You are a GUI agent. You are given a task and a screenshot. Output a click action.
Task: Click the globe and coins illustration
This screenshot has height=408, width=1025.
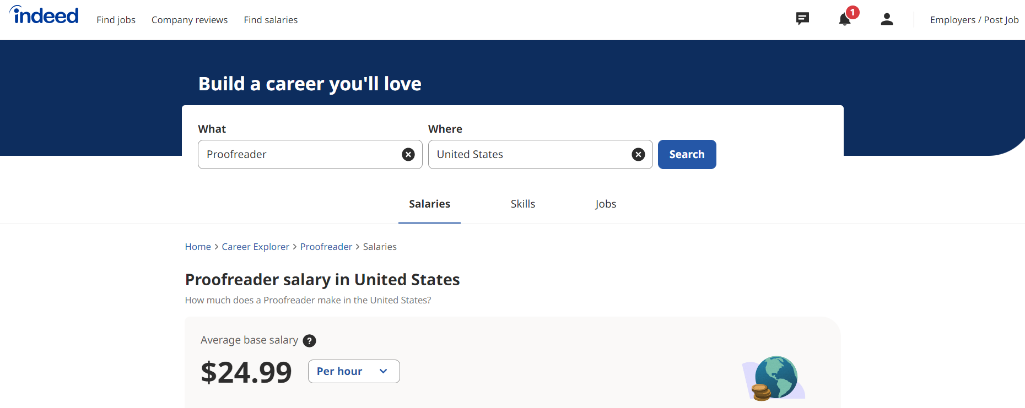pos(774,378)
